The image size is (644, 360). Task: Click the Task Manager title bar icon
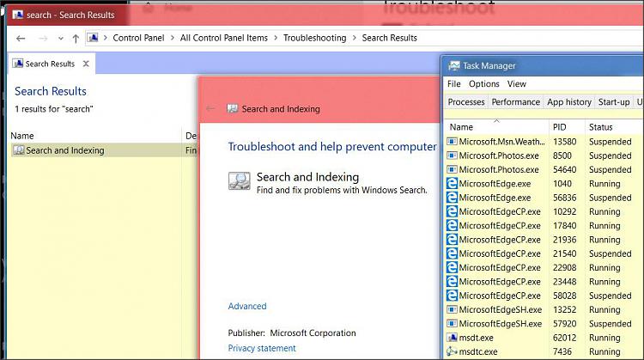pyautogui.click(x=454, y=66)
